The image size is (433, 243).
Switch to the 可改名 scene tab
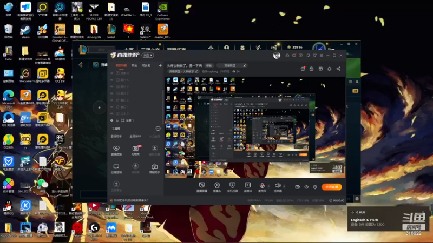tap(146, 65)
